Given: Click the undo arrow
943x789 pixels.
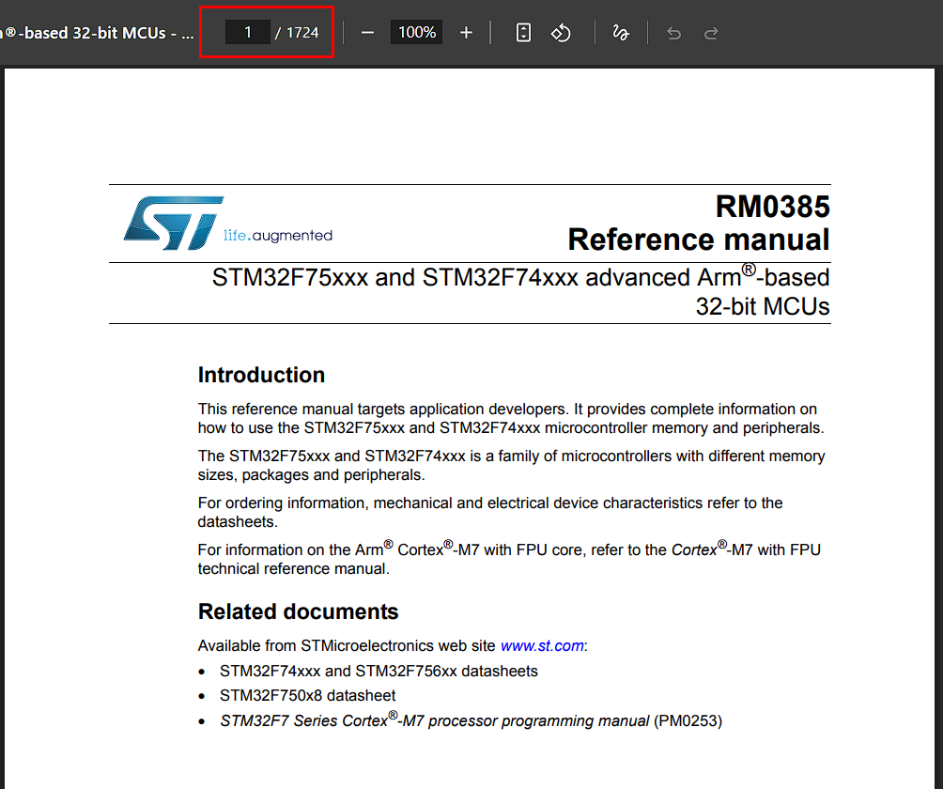Looking at the screenshot, I should 673,34.
